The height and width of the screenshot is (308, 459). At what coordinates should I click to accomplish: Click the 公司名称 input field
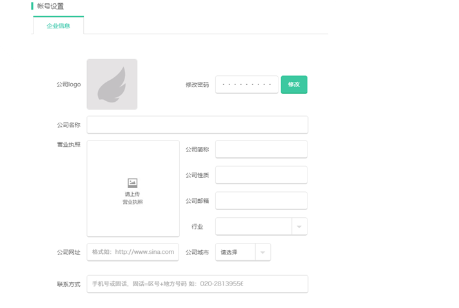coord(197,124)
